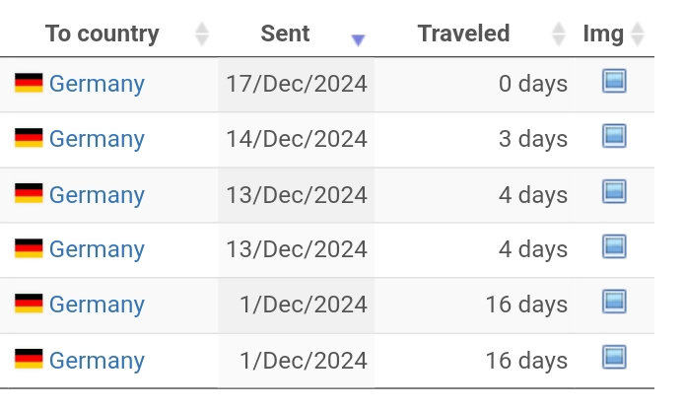684x408 pixels.
Task: View image icon in 0 days row
Action: [x=614, y=81]
